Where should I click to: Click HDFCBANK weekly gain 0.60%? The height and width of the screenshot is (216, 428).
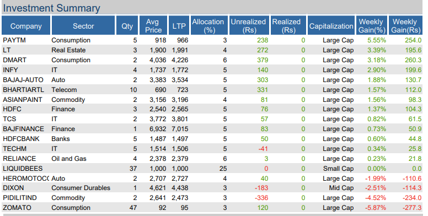pos(377,139)
